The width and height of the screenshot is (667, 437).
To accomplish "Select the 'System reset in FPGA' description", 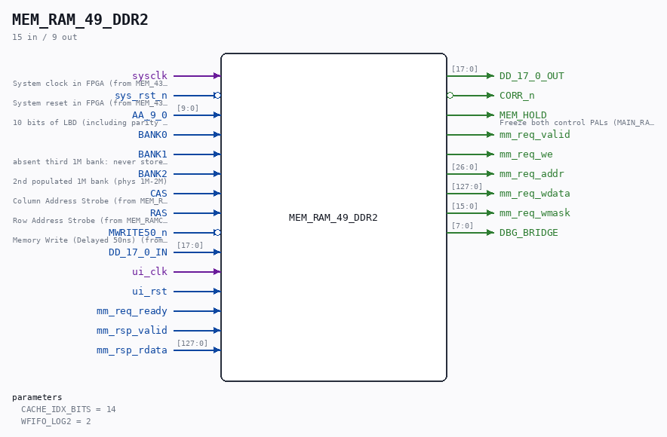I will pyautogui.click(x=90, y=102).
